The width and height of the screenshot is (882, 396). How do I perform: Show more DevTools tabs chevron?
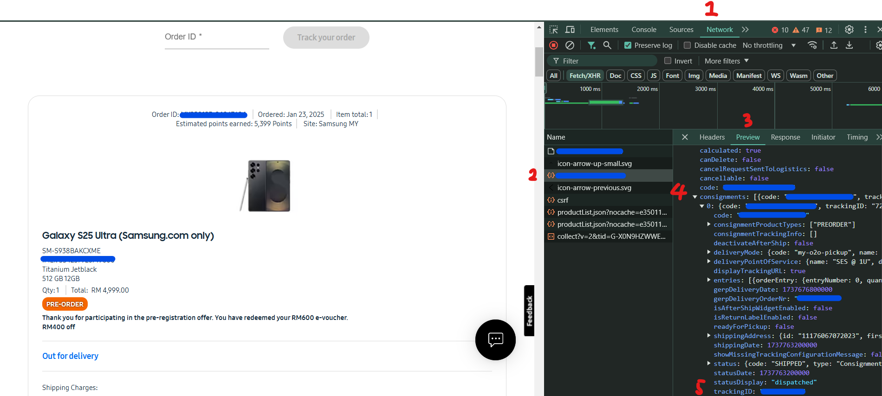[x=745, y=30]
